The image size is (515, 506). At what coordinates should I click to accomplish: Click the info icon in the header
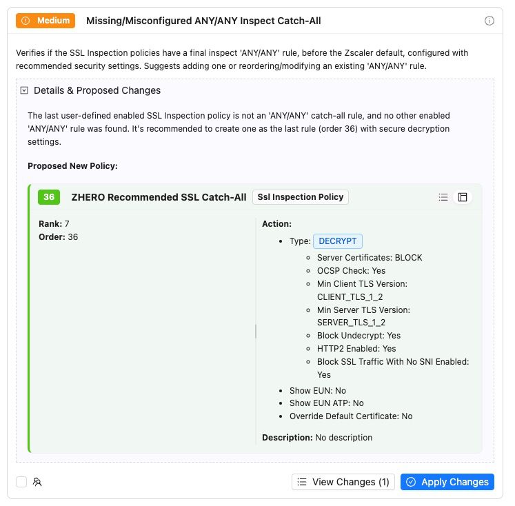(x=489, y=21)
